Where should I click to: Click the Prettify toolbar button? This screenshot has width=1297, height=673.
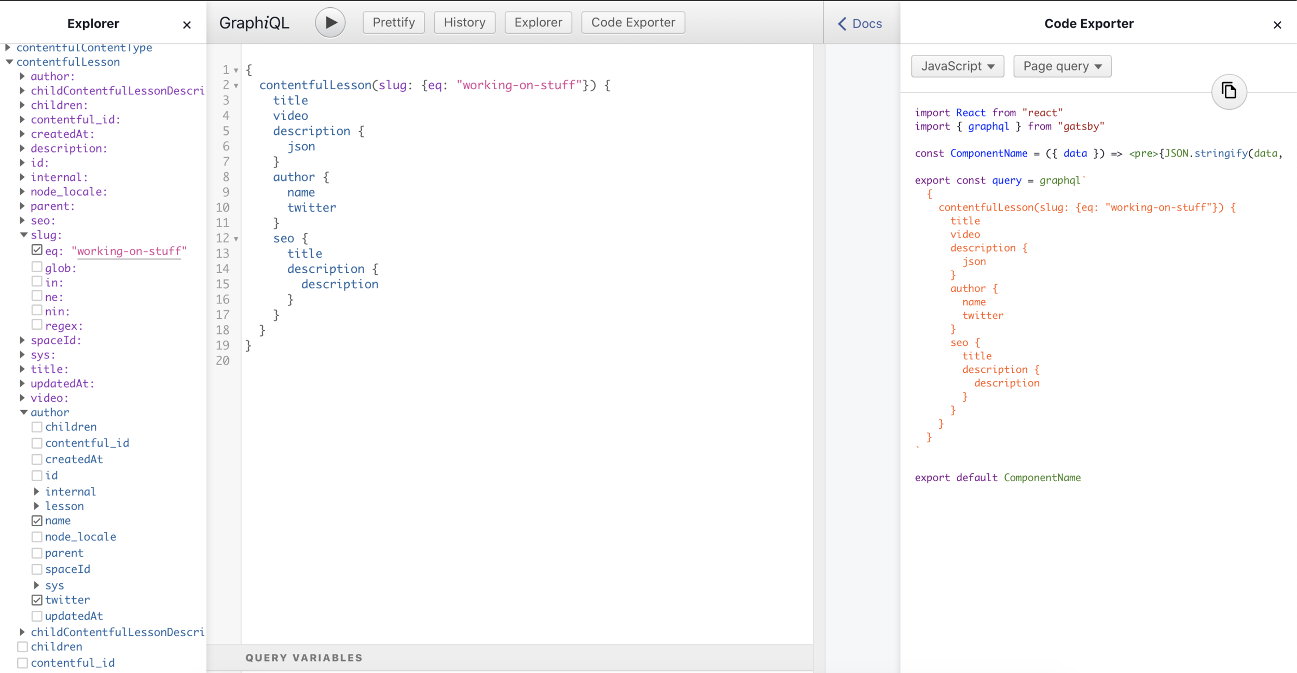point(393,22)
